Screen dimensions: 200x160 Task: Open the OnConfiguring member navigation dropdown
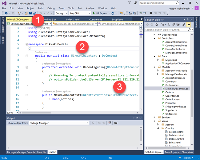tap(142, 24)
